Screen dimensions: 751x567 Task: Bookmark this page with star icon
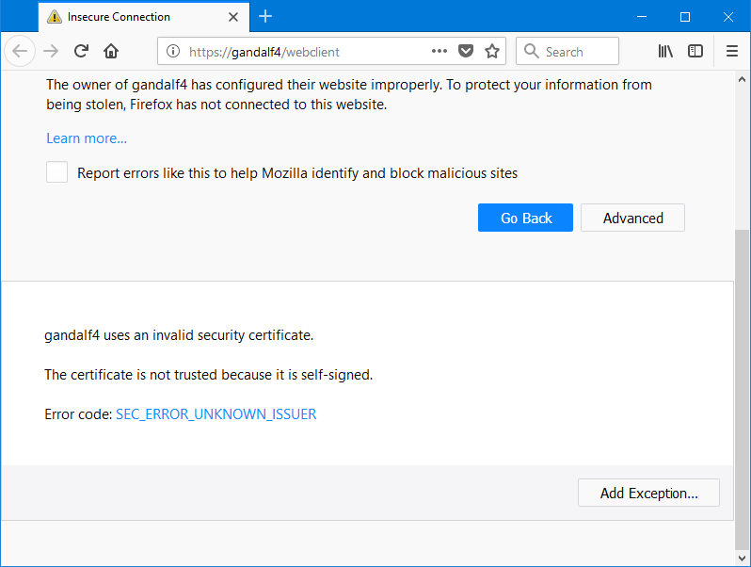pos(491,51)
